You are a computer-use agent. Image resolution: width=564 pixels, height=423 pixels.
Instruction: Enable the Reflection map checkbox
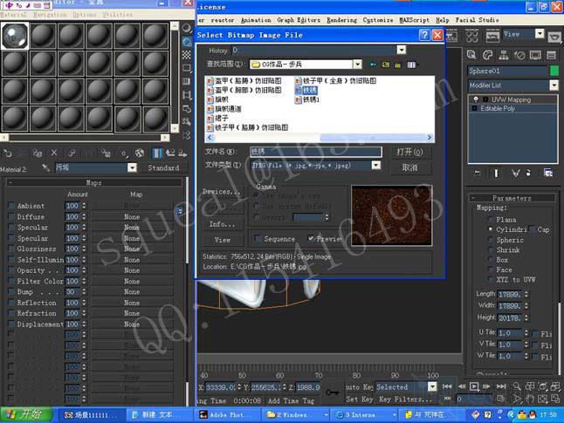pyautogui.click(x=11, y=303)
